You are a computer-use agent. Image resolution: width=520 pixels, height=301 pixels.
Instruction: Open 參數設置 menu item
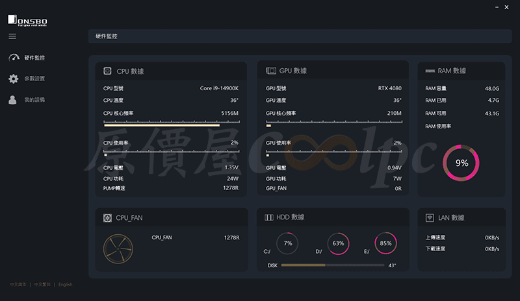[34, 78]
